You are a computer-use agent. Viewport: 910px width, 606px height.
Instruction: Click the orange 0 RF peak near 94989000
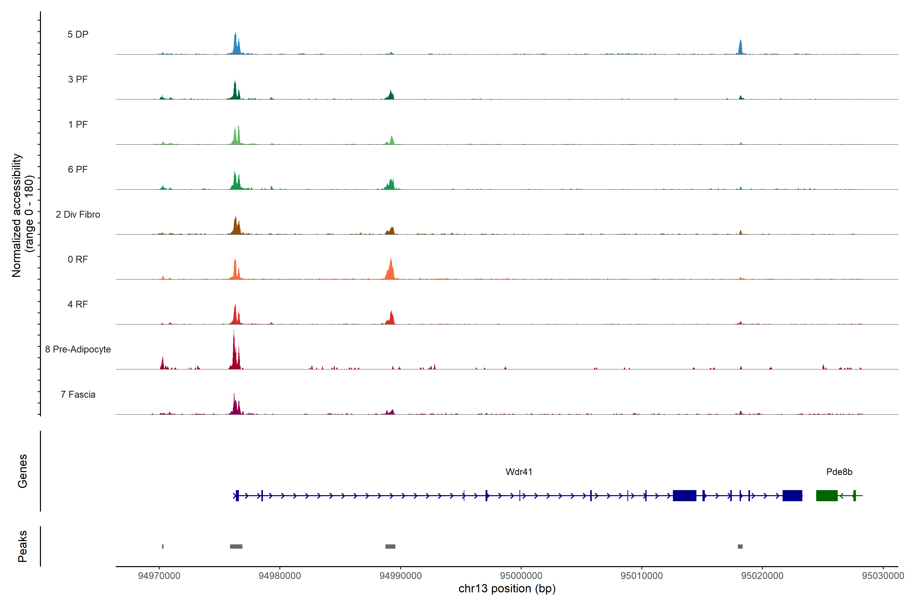tap(390, 270)
